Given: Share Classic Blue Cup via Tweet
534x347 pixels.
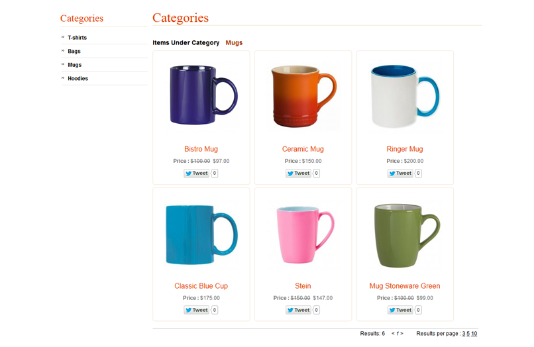Looking at the screenshot, I should (x=196, y=310).
